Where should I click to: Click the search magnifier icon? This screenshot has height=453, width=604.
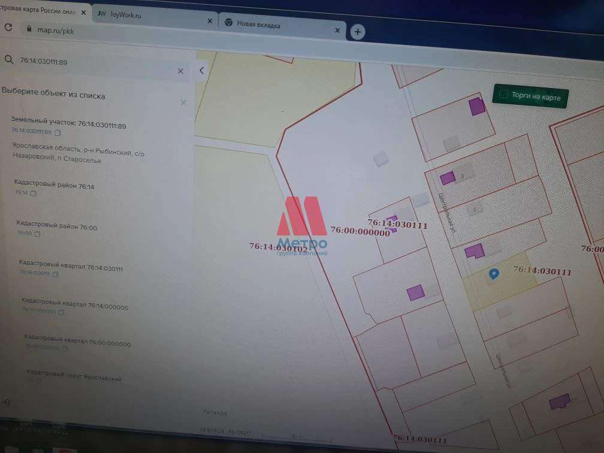[9, 59]
